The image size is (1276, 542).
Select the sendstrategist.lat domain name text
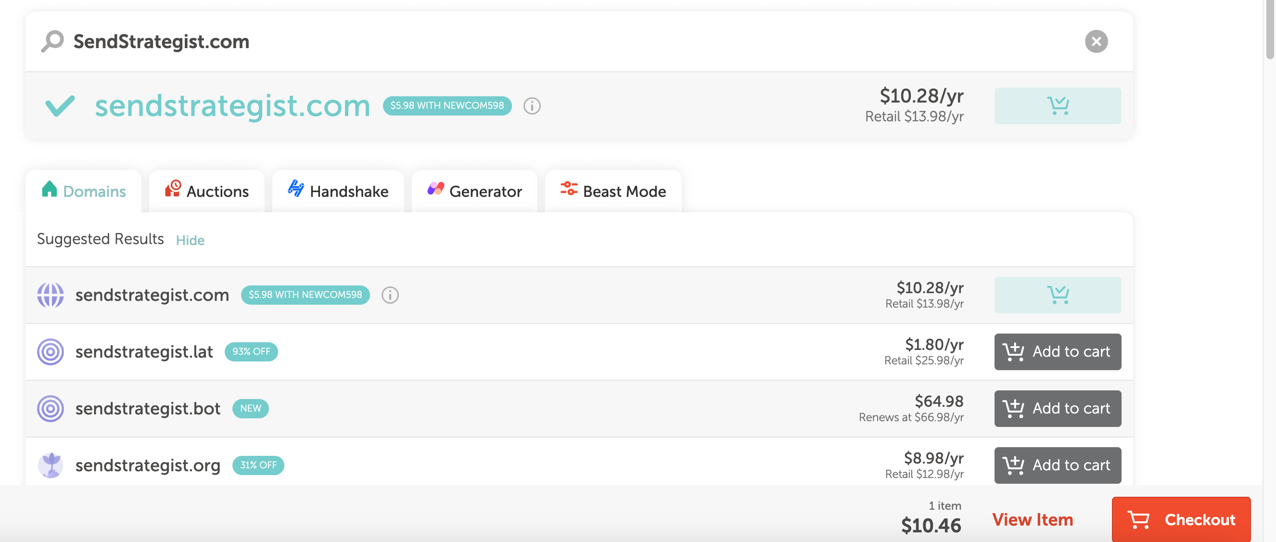144,352
